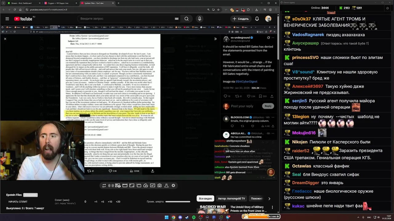Click username princessSVO in chat

(x=305, y=57)
